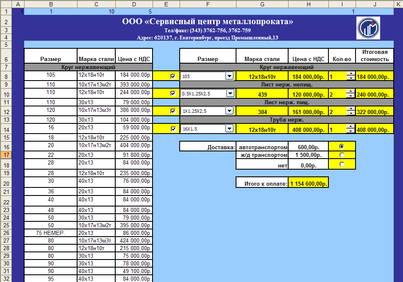
Task: Click the quantity spinner in the 304 steel row
Action: pos(350,111)
